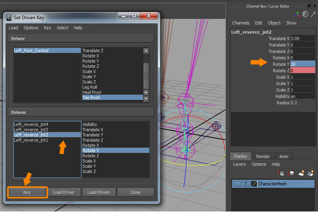Open the Key menu in Set Driven Key

point(48,28)
